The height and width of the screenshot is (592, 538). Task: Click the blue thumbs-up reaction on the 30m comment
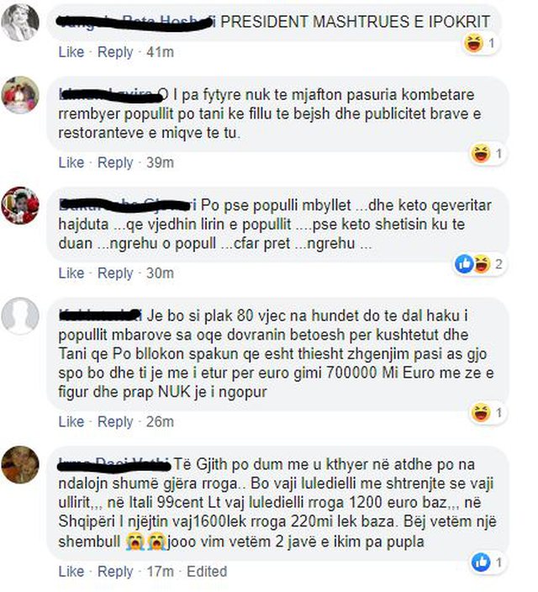464,263
